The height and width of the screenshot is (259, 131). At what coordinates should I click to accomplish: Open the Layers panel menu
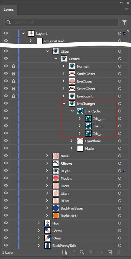126,10
